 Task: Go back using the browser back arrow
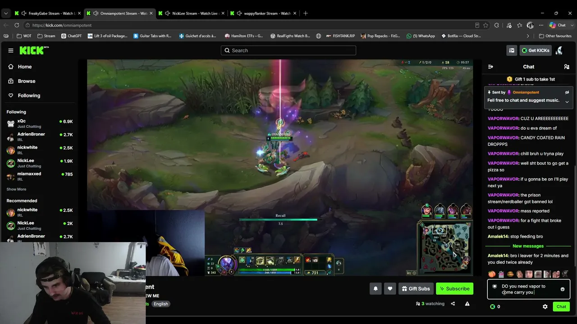tap(5, 25)
